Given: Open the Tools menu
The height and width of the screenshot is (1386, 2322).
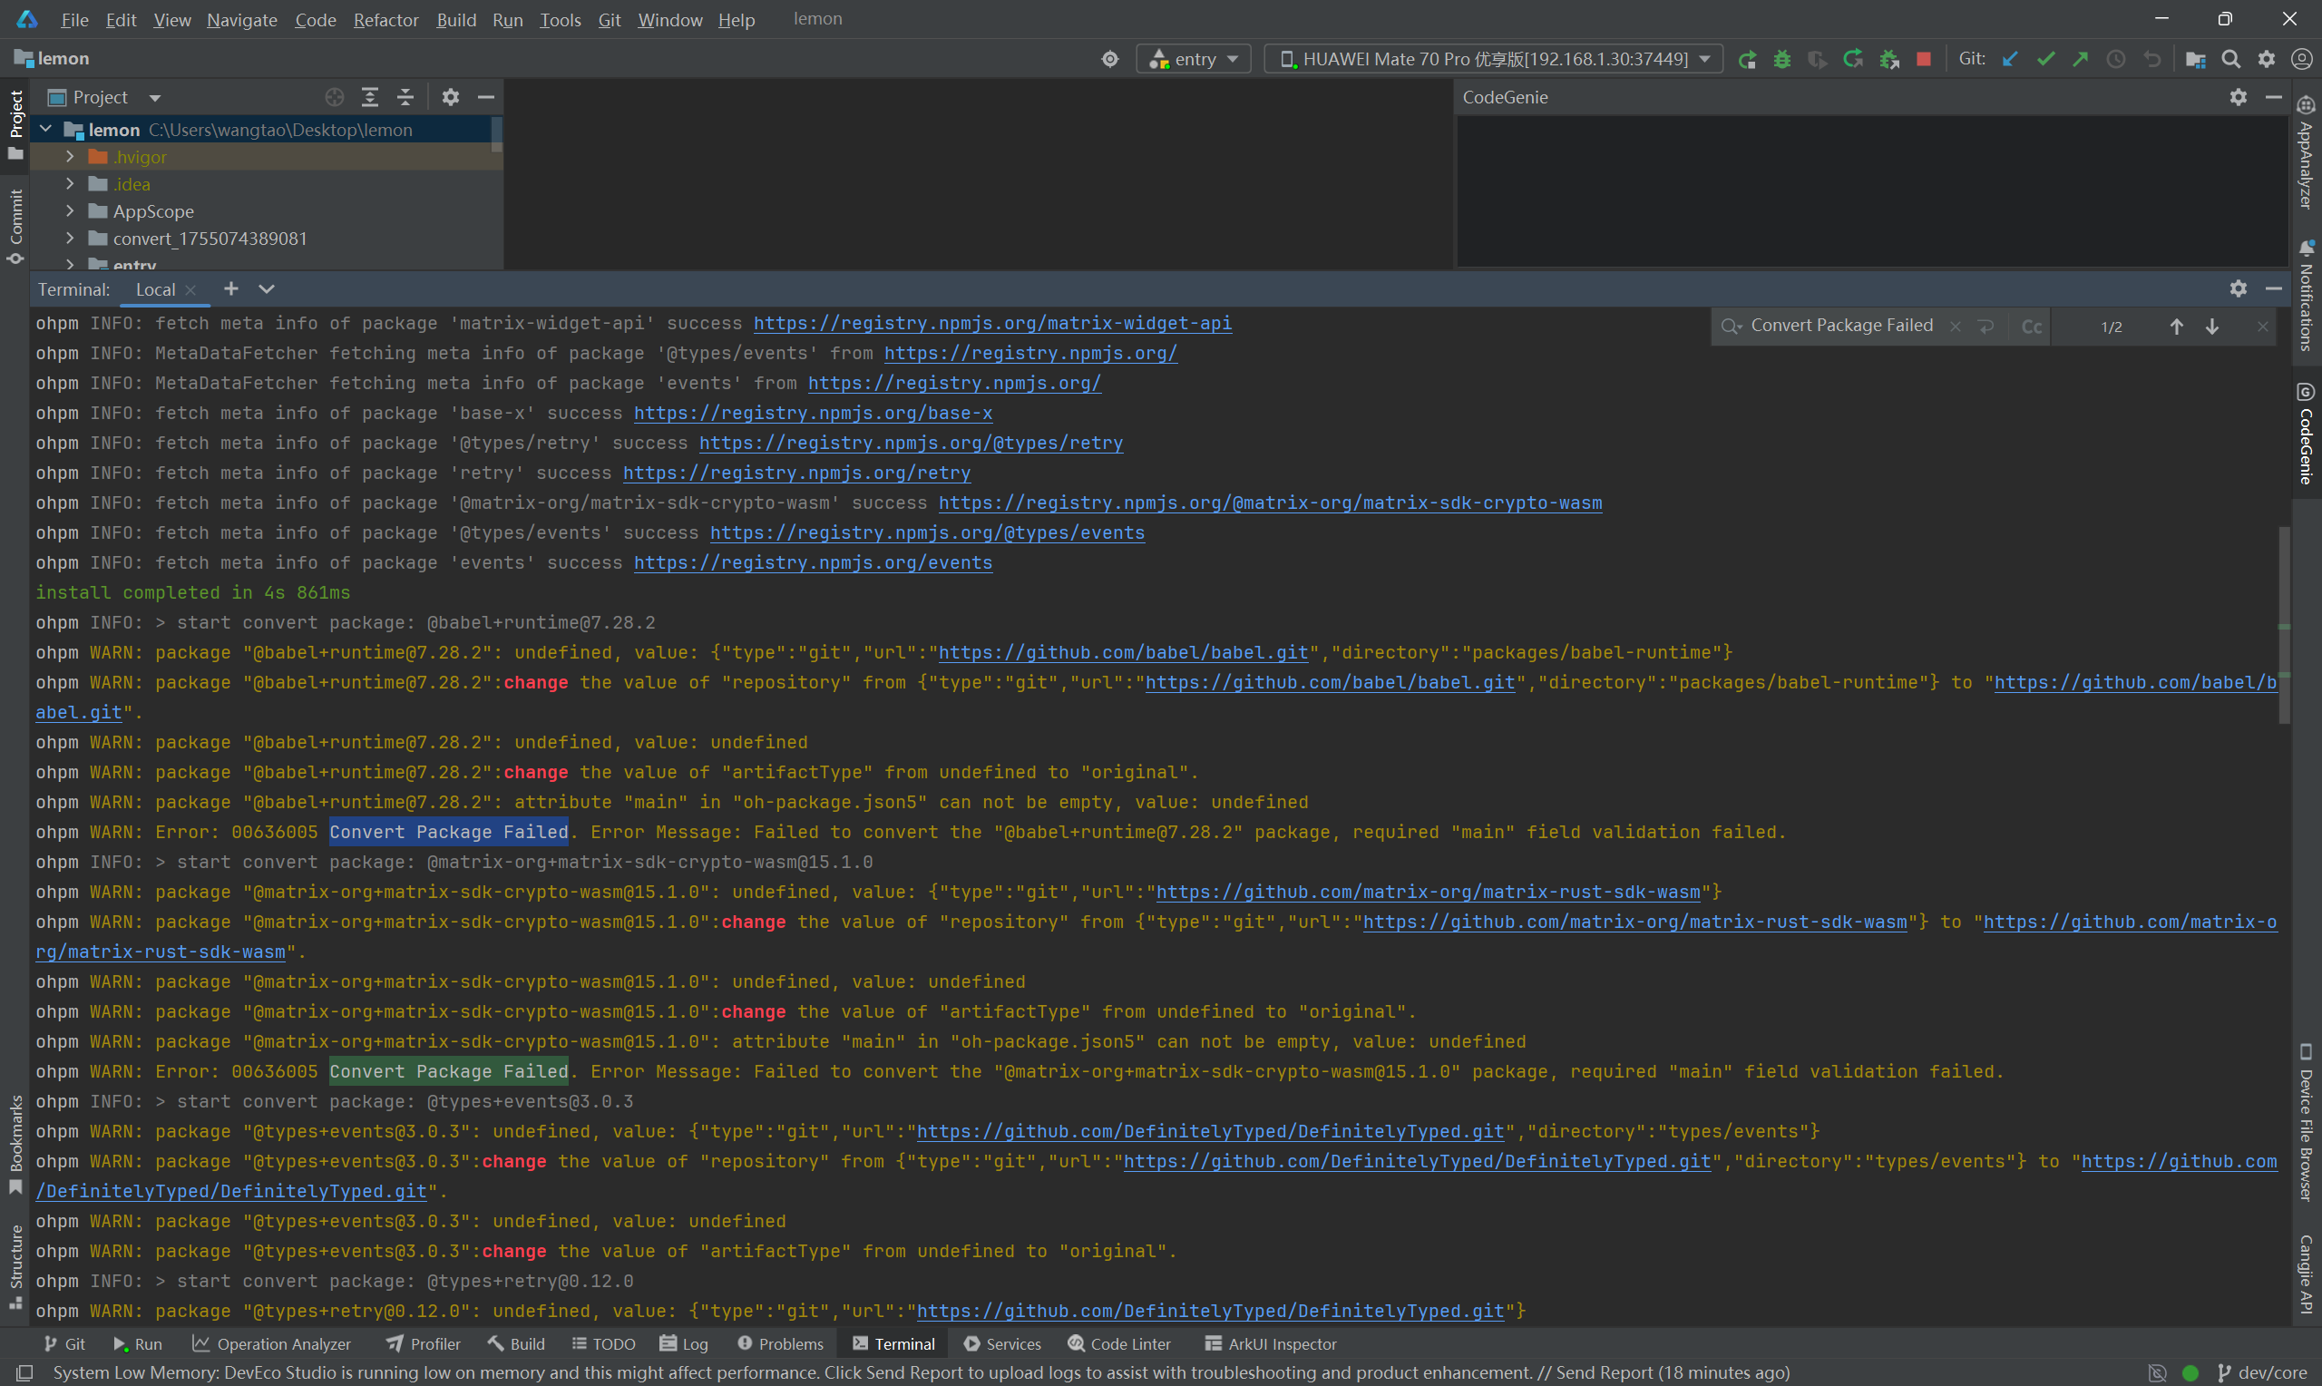Looking at the screenshot, I should 561,20.
